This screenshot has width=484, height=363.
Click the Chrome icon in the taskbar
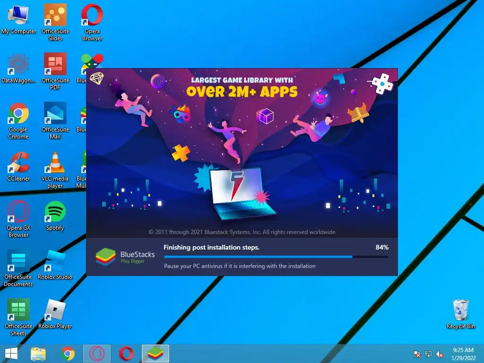pyautogui.click(x=68, y=354)
